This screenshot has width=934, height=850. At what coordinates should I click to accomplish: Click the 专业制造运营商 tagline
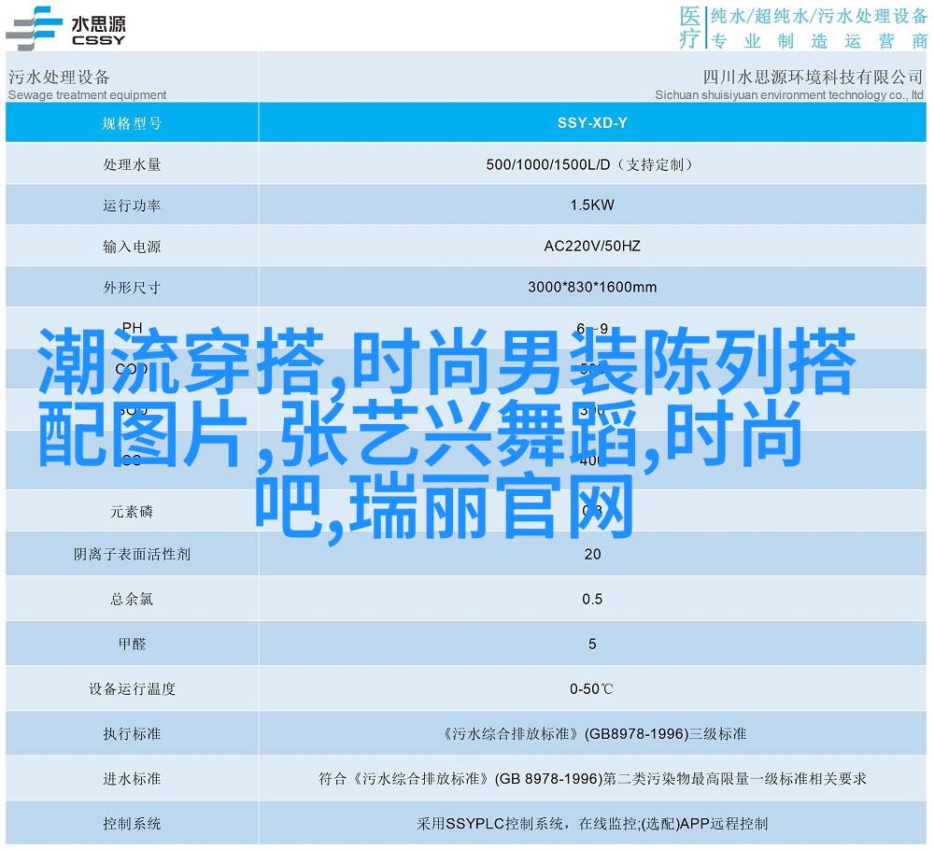tap(819, 40)
